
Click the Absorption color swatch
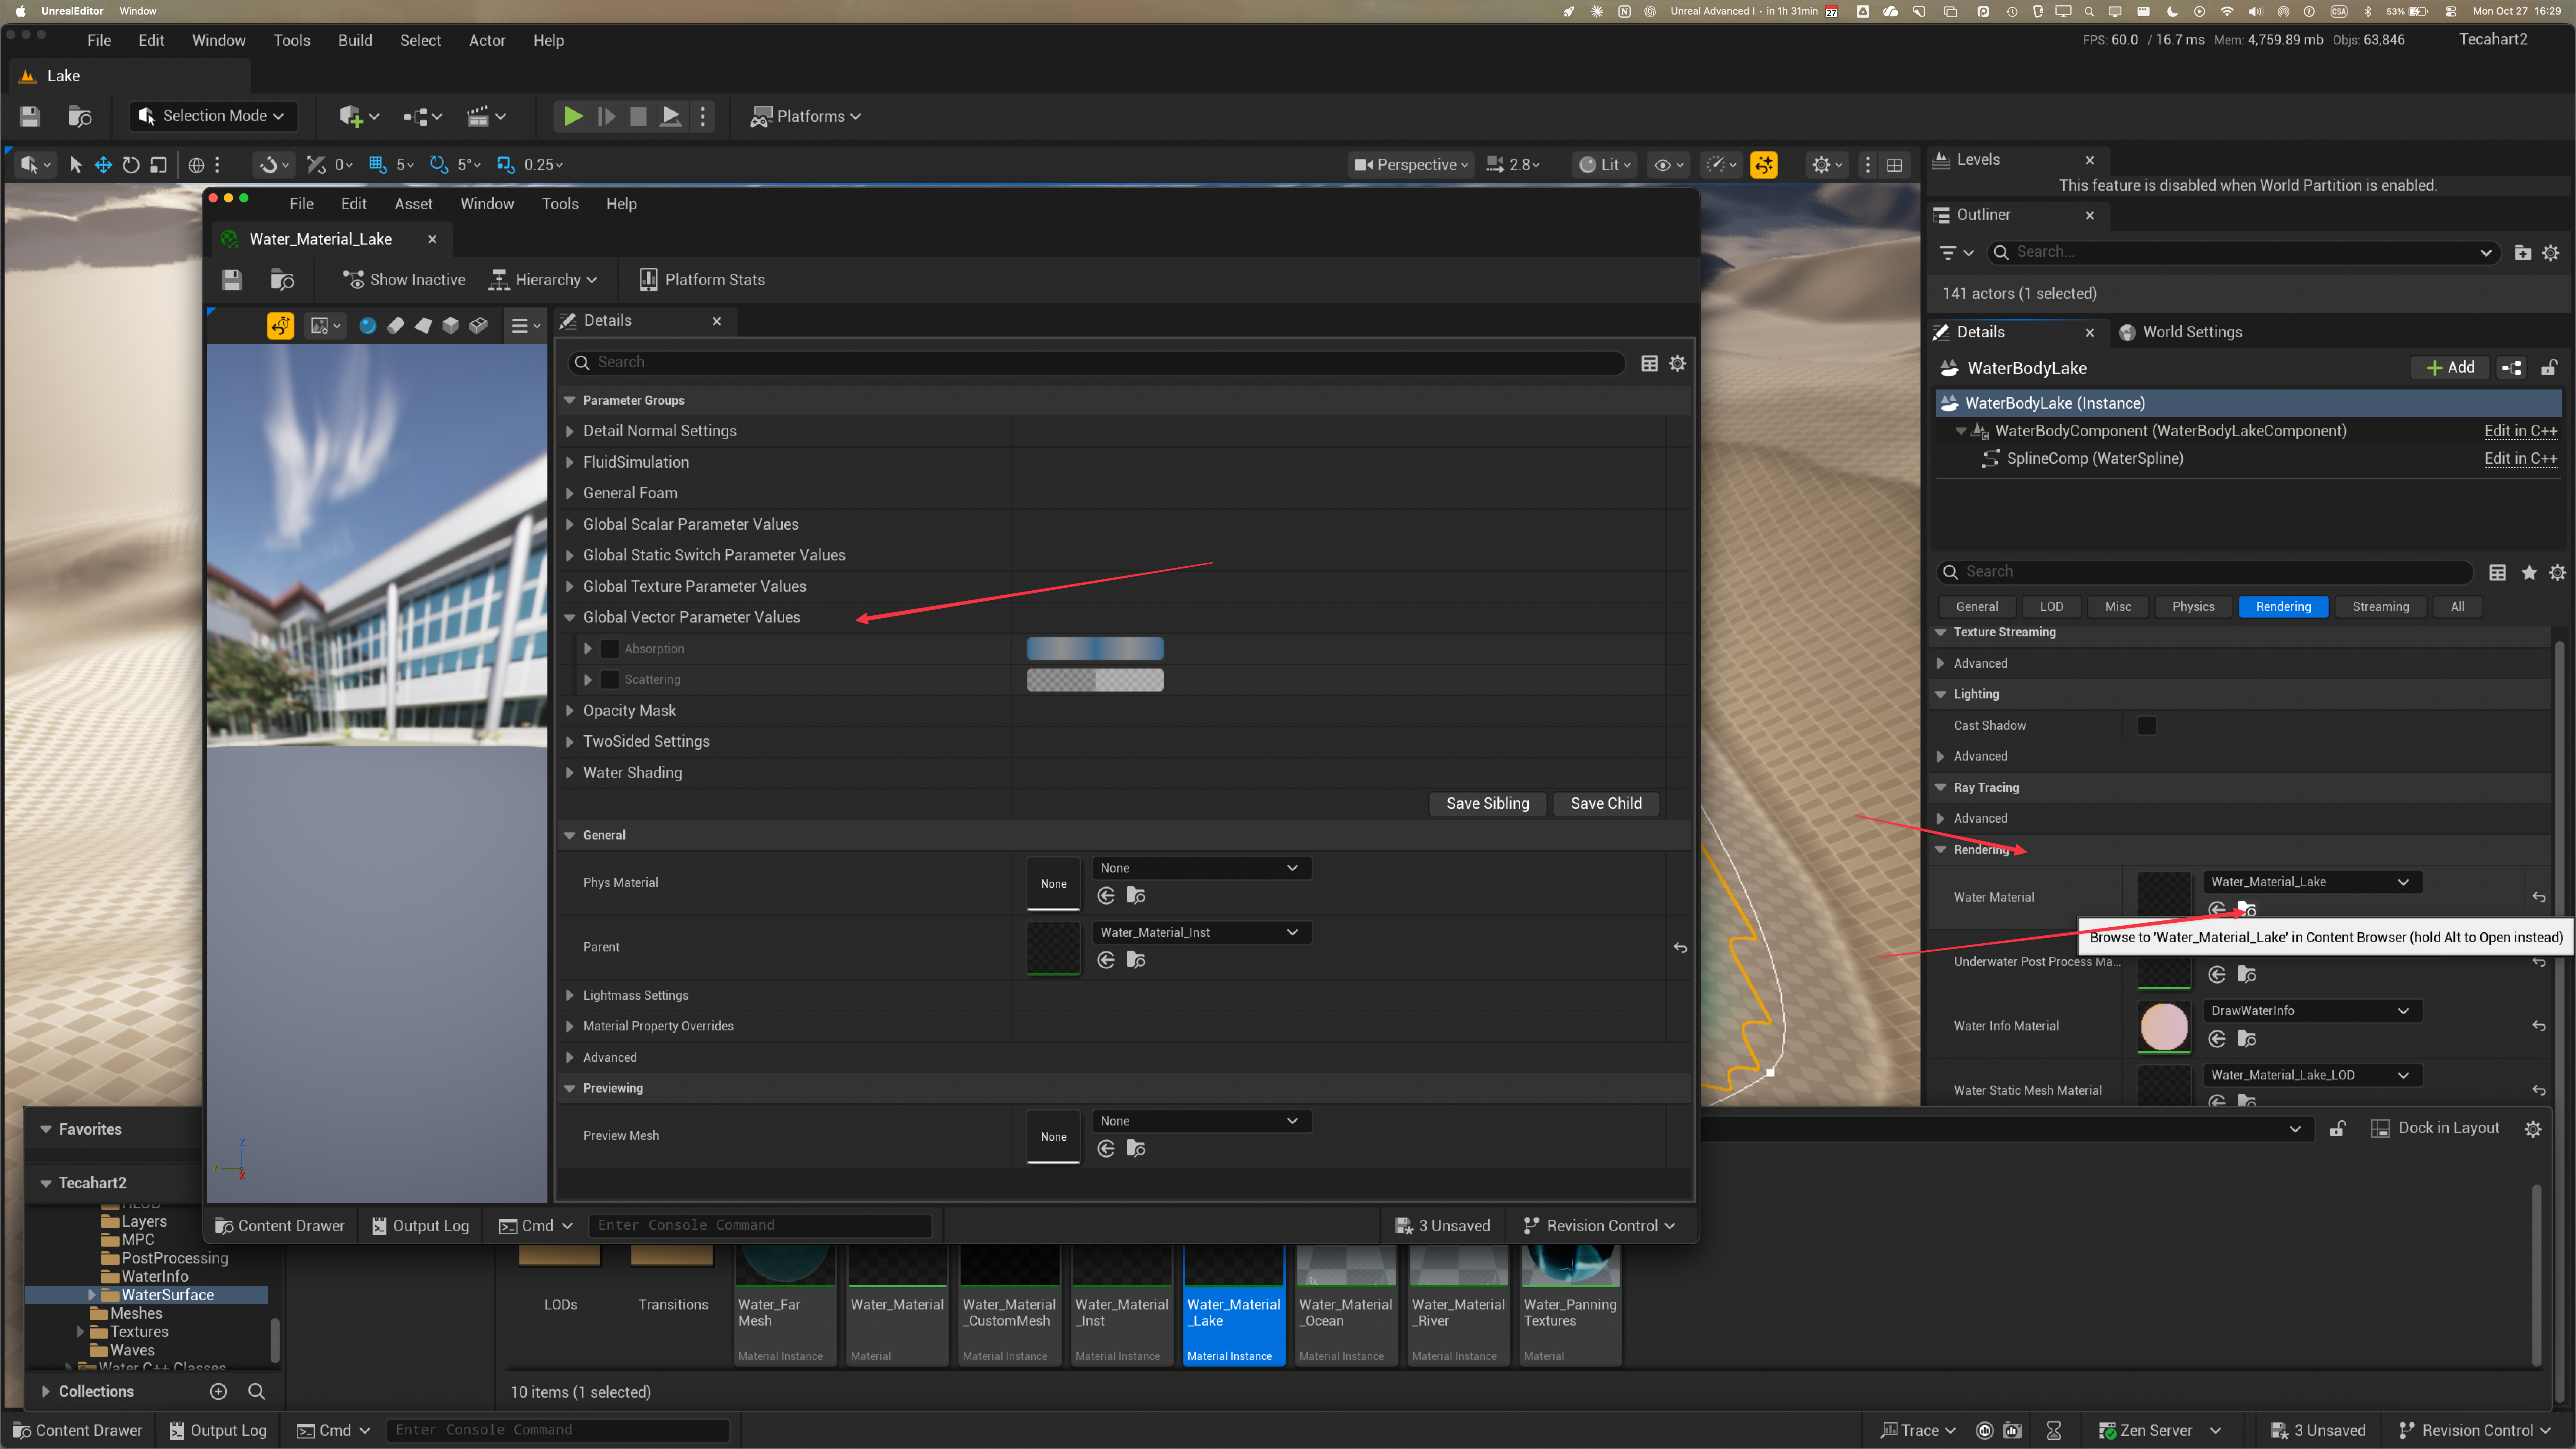tap(1095, 649)
